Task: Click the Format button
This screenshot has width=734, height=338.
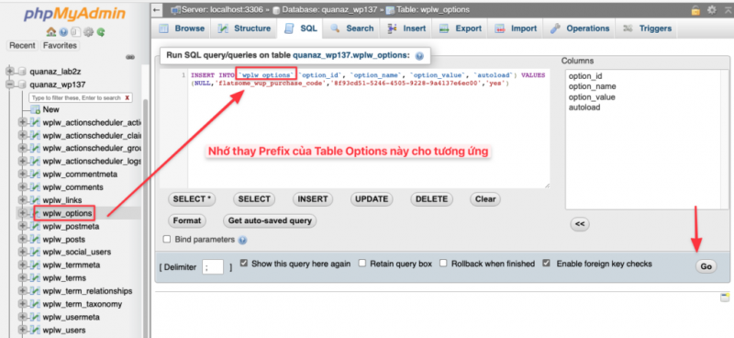Action: pyautogui.click(x=187, y=220)
